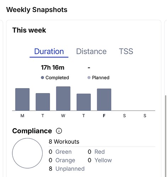Click the bold F day label
The image size is (167, 177).
pos(104,116)
